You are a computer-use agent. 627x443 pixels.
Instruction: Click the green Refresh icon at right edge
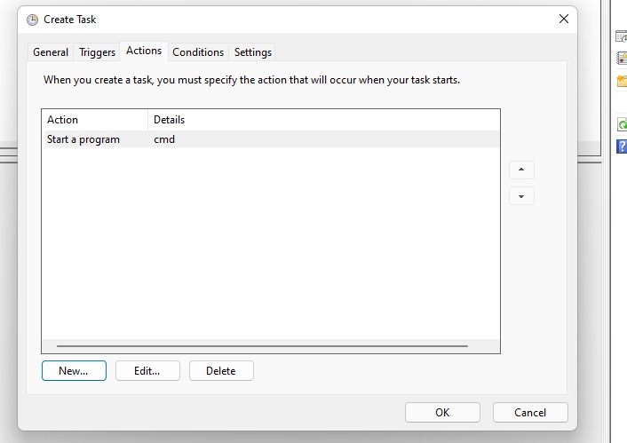[x=622, y=125]
